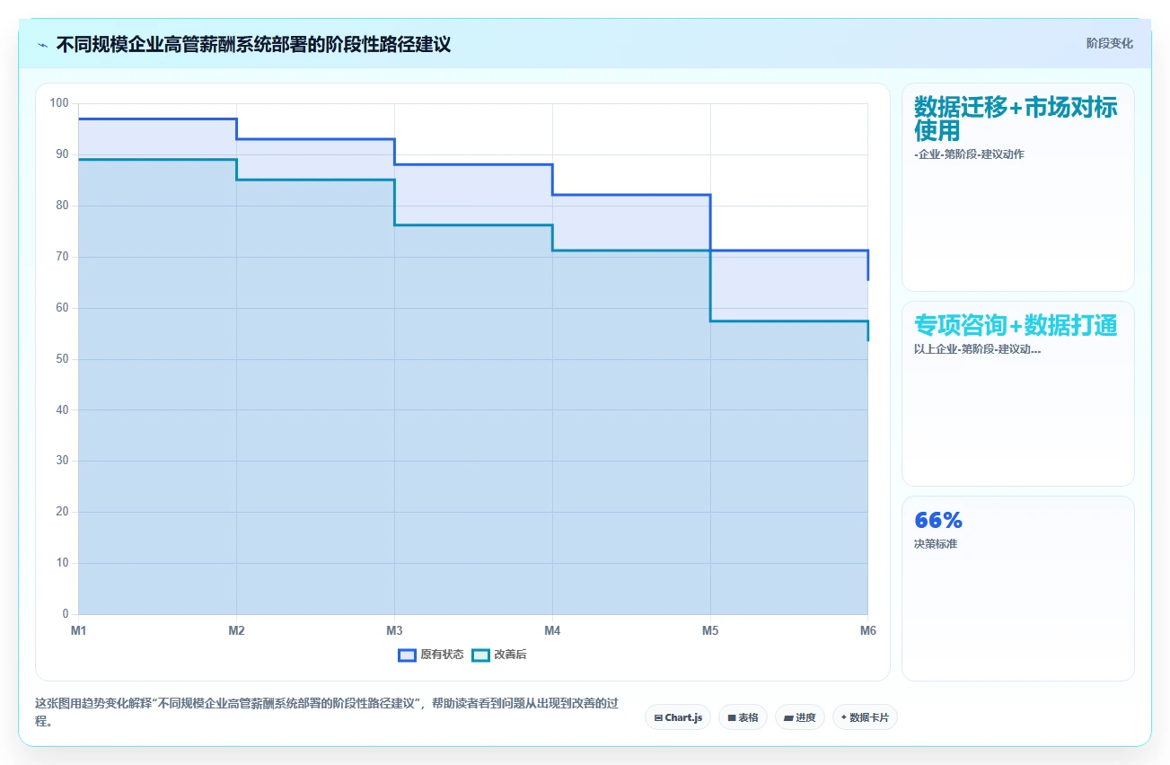Click the trend icon beside the header title
The width and height of the screenshot is (1170, 765).
[42, 45]
